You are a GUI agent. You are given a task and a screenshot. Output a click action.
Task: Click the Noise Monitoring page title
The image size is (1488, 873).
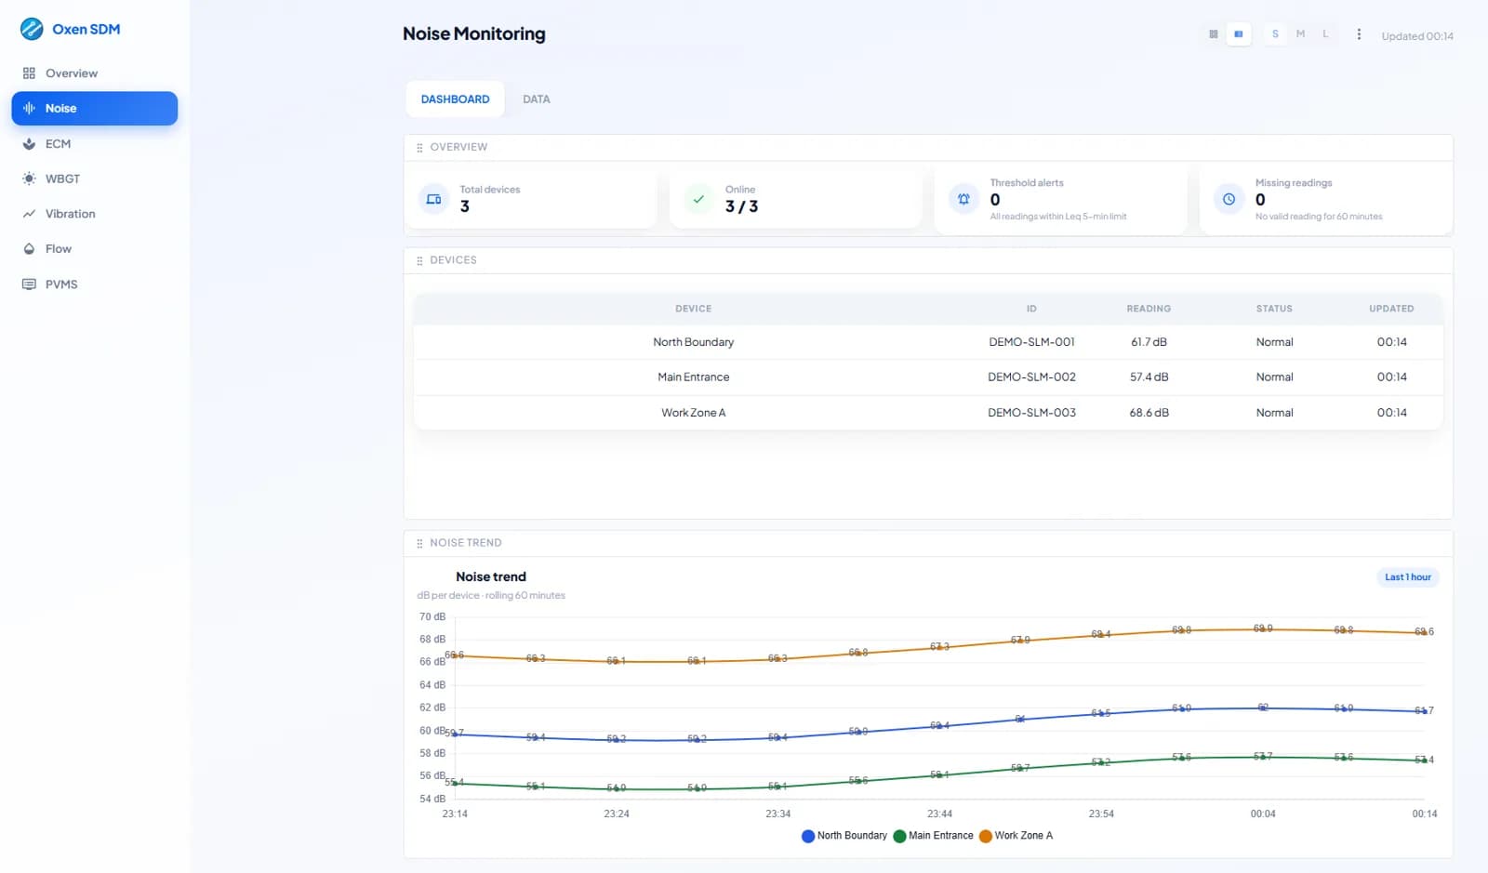pos(474,34)
